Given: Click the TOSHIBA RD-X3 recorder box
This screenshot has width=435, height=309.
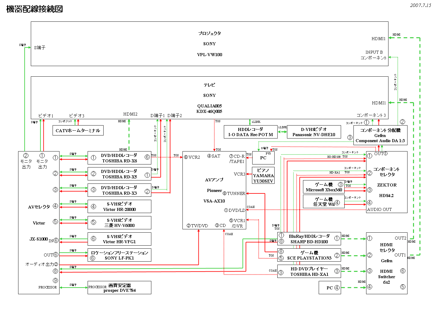Looking at the screenshot, I should click(119, 190).
